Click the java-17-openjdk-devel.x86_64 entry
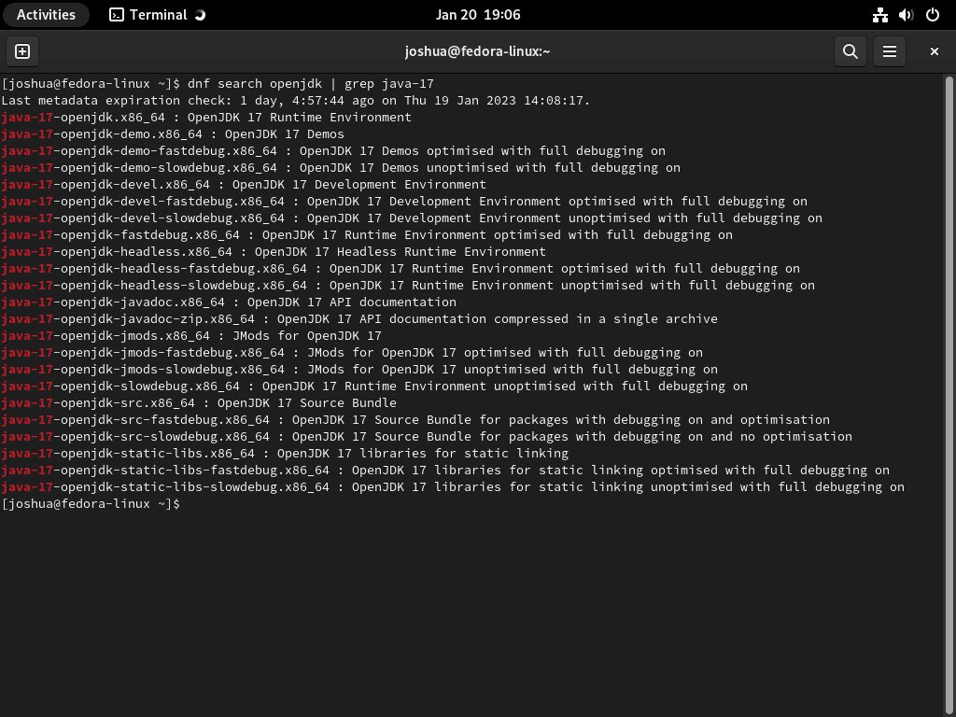956x717 pixels. tap(243, 184)
